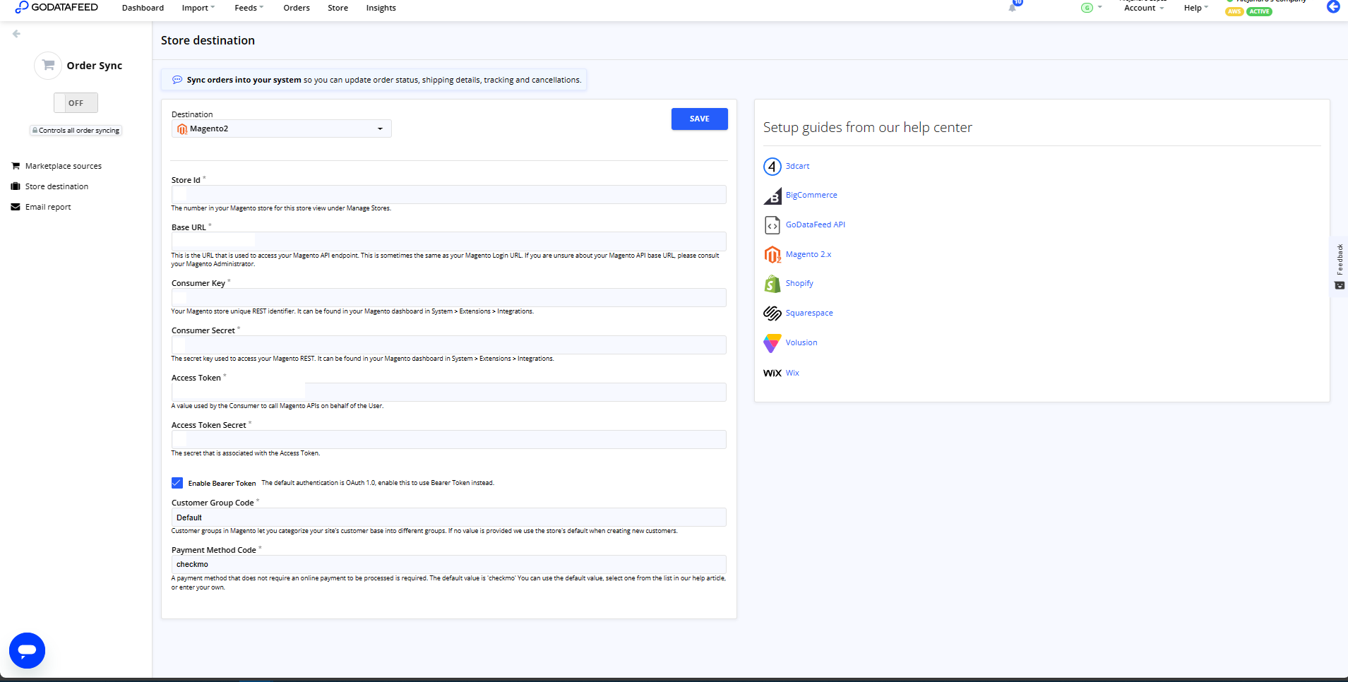Go to the Dashboard tab

(143, 8)
